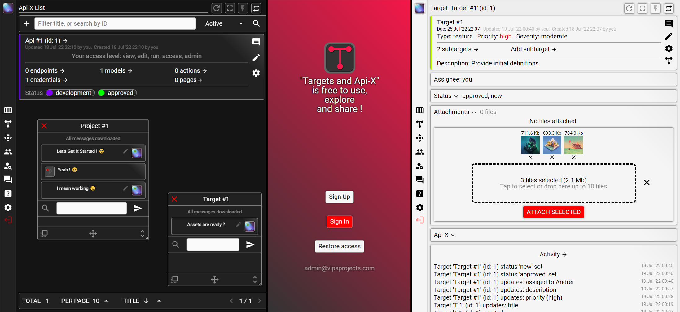Expand or collapse the Target #1 chat via stepper
The width and height of the screenshot is (680, 312).
tap(255, 280)
